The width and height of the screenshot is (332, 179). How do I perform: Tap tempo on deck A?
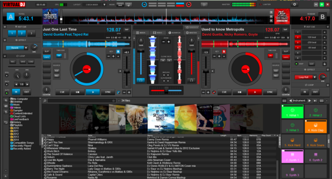(x=127, y=30)
